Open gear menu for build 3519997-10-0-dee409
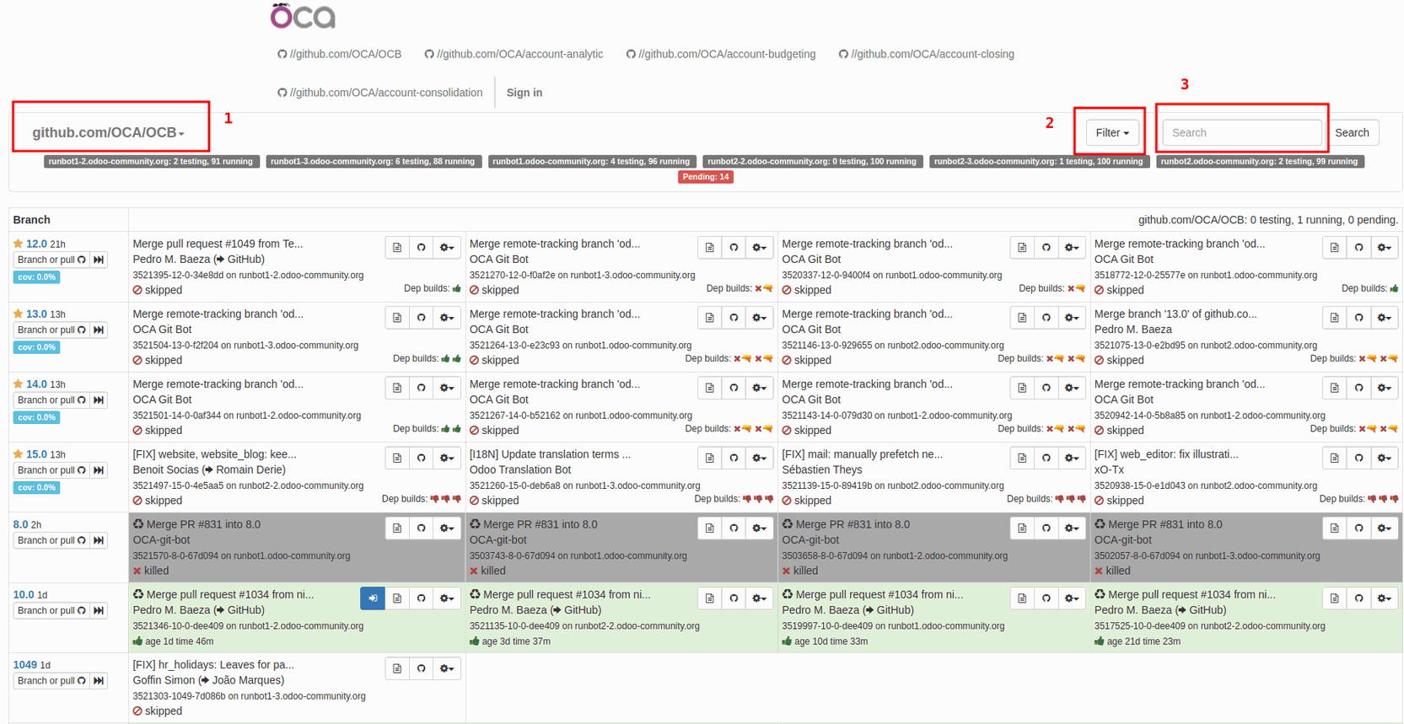The image size is (1404, 724). pyautogui.click(x=1071, y=598)
